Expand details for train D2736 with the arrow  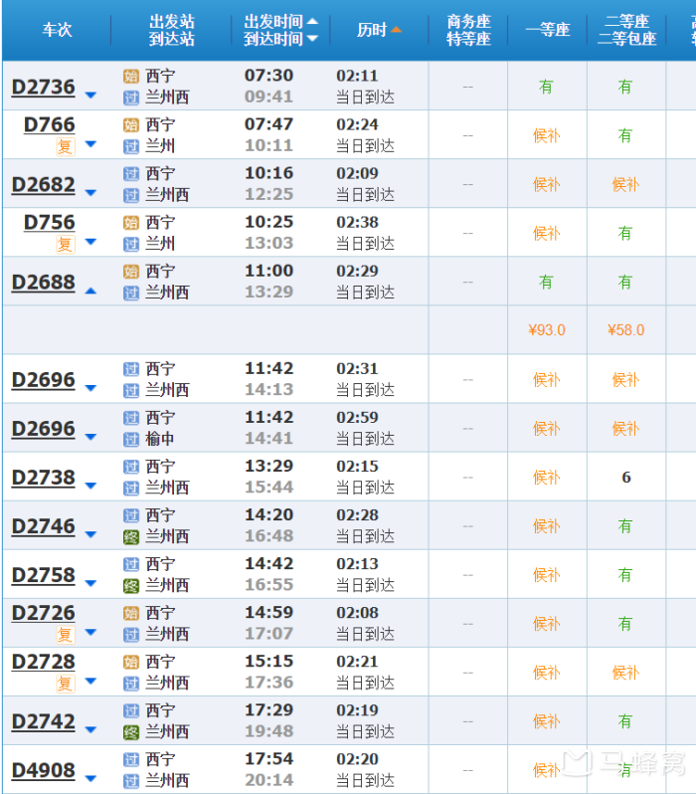pyautogui.click(x=90, y=96)
